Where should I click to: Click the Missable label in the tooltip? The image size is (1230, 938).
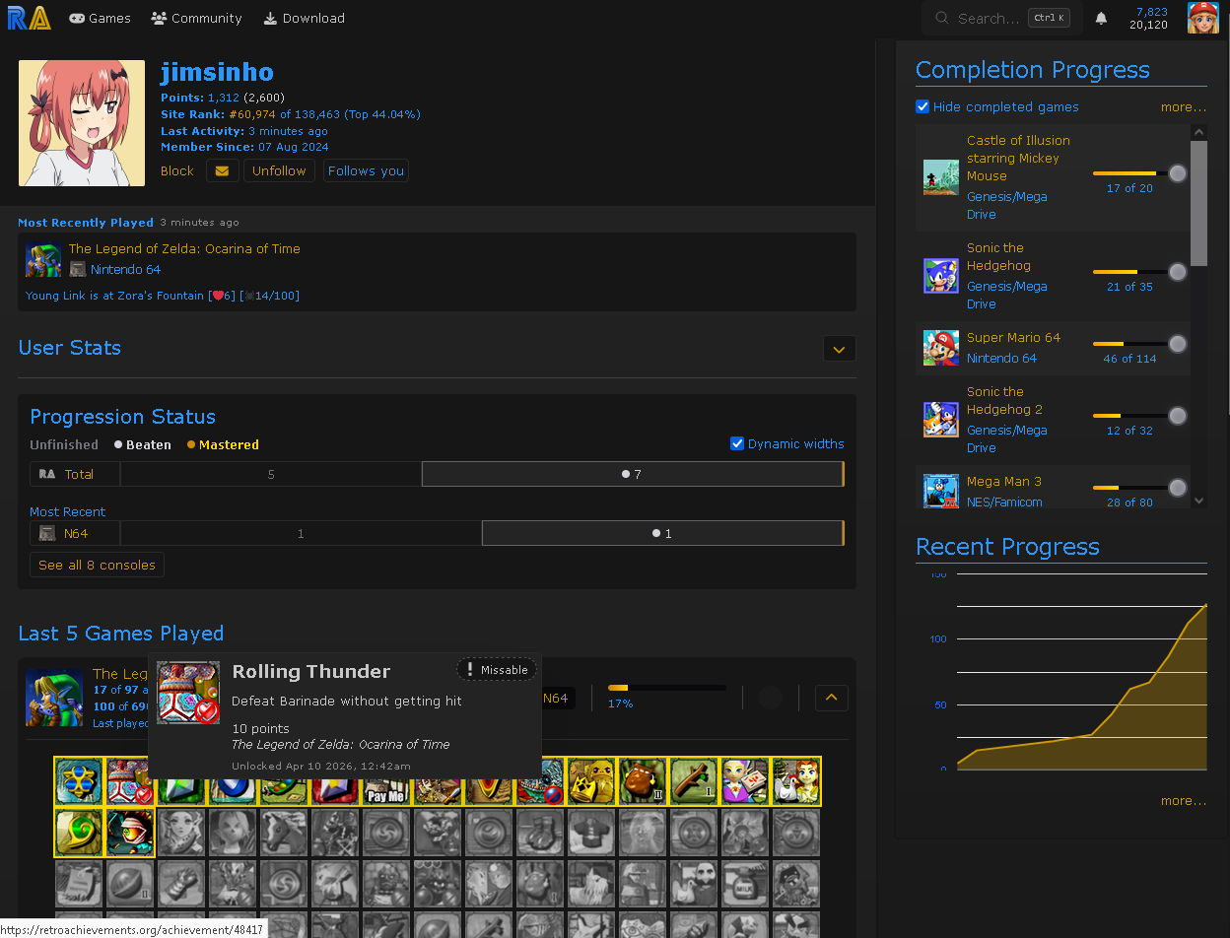pyautogui.click(x=497, y=670)
